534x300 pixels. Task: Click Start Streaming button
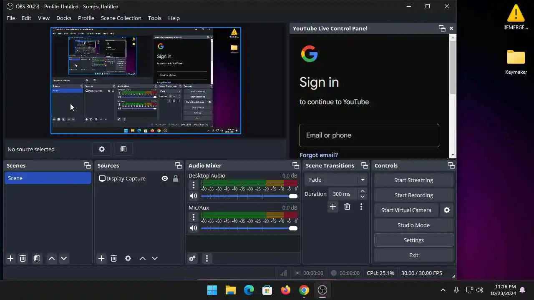click(x=413, y=180)
